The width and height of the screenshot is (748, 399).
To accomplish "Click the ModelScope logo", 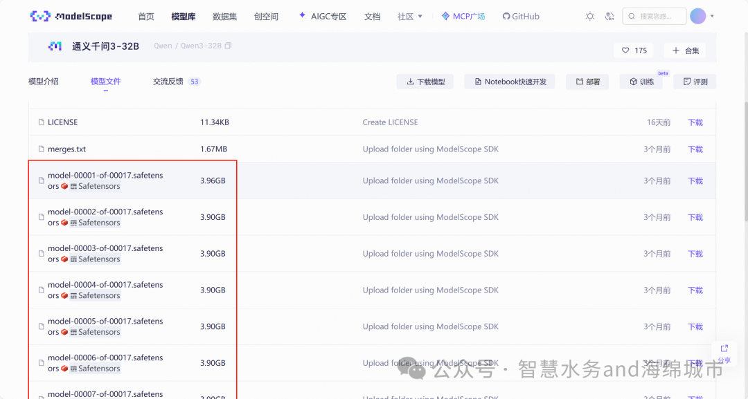I will coord(71,16).
